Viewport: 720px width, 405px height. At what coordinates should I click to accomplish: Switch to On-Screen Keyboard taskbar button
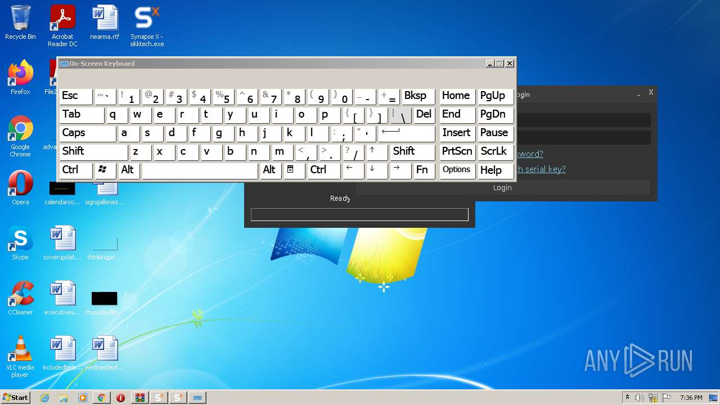click(x=197, y=398)
